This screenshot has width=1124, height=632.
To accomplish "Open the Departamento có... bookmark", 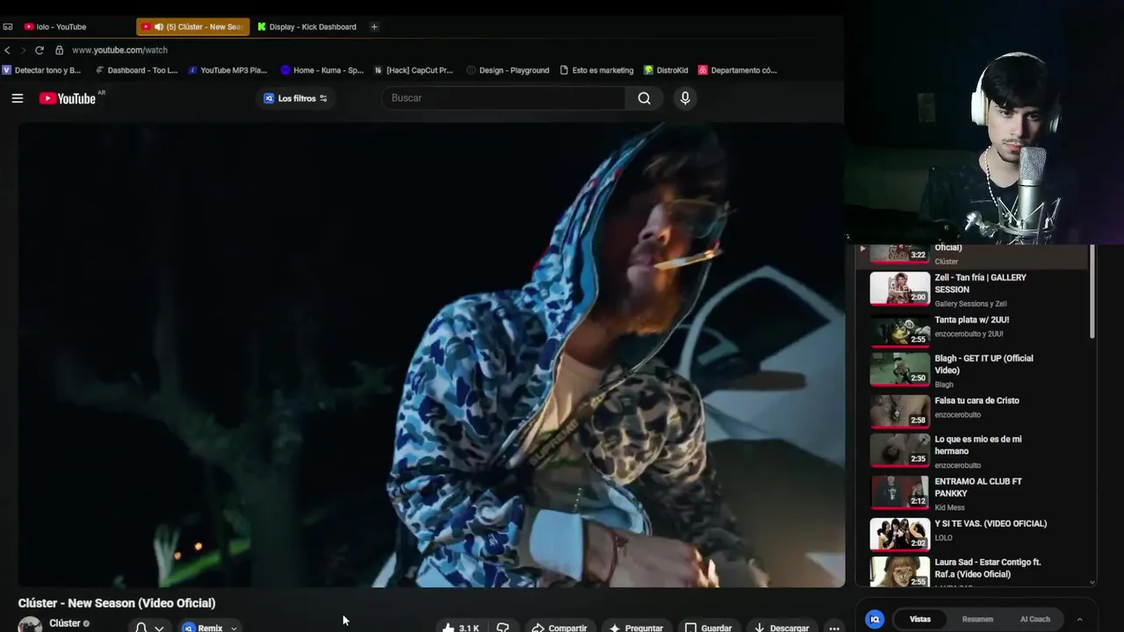I will (x=738, y=70).
